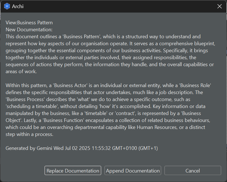Click 'step within a process.' closing line

(x=29, y=134)
